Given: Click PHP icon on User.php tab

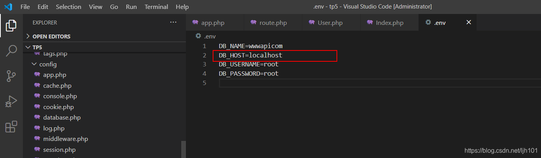Looking at the screenshot, I should pyautogui.click(x=312, y=23).
